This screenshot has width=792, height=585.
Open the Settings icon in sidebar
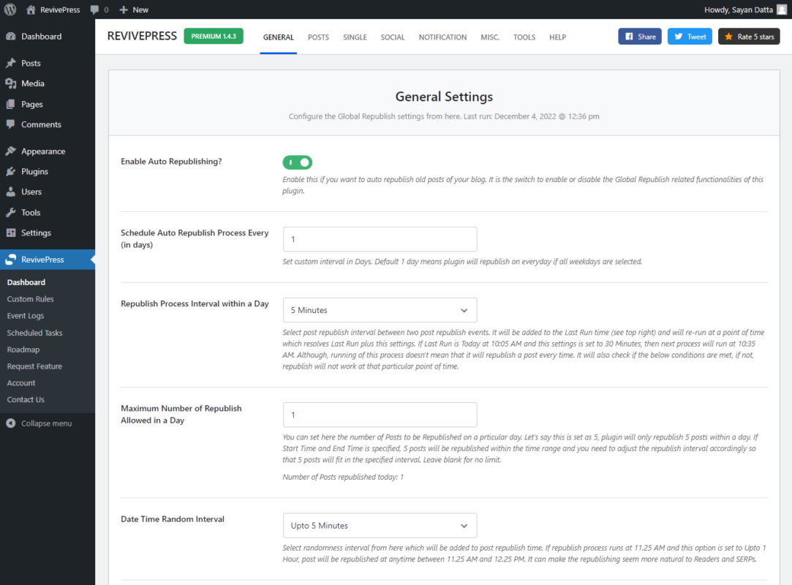[12, 233]
